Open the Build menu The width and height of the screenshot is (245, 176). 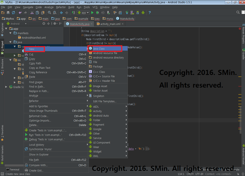click(71, 7)
